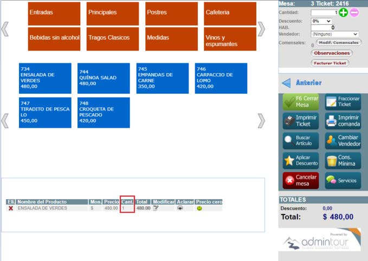Click the Aclarar plus icon in the row
Viewport: 368px width, 261px height.
tap(180, 208)
